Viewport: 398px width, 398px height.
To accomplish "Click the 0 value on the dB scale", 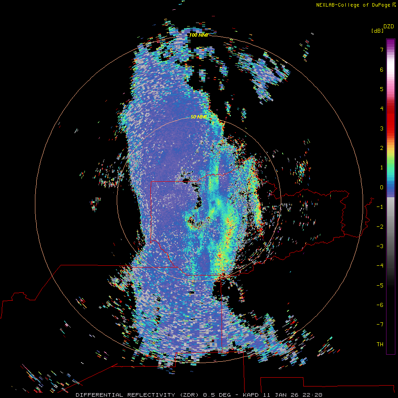I will pos(382,188).
